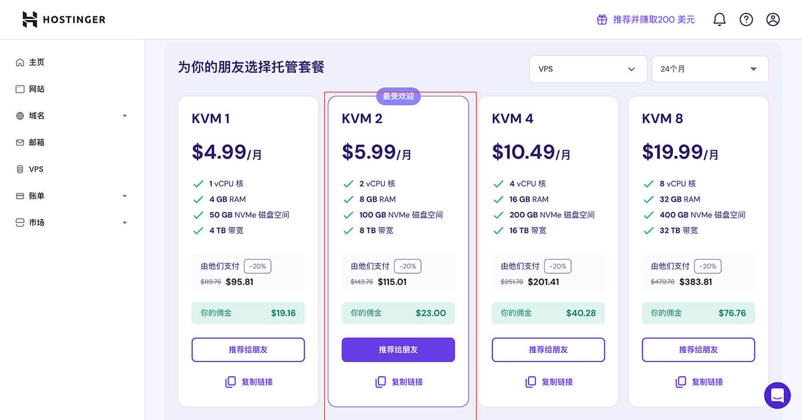This screenshot has width=802, height=420.
Task: Click the $19.99 price
Action: pos(673,152)
